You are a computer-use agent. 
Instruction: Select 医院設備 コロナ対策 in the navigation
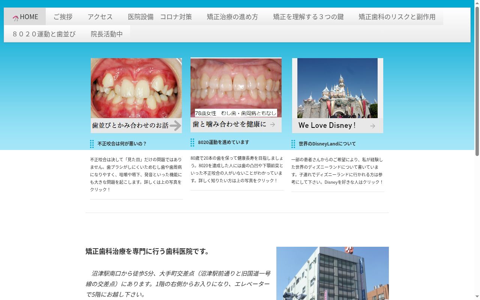coord(160,17)
